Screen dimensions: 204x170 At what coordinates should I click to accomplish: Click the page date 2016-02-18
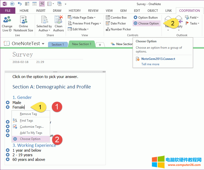[x=20, y=62]
